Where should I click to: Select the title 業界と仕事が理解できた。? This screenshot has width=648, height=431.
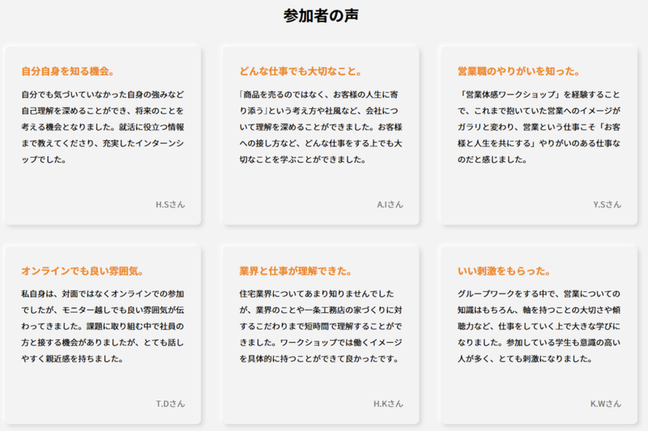(296, 271)
